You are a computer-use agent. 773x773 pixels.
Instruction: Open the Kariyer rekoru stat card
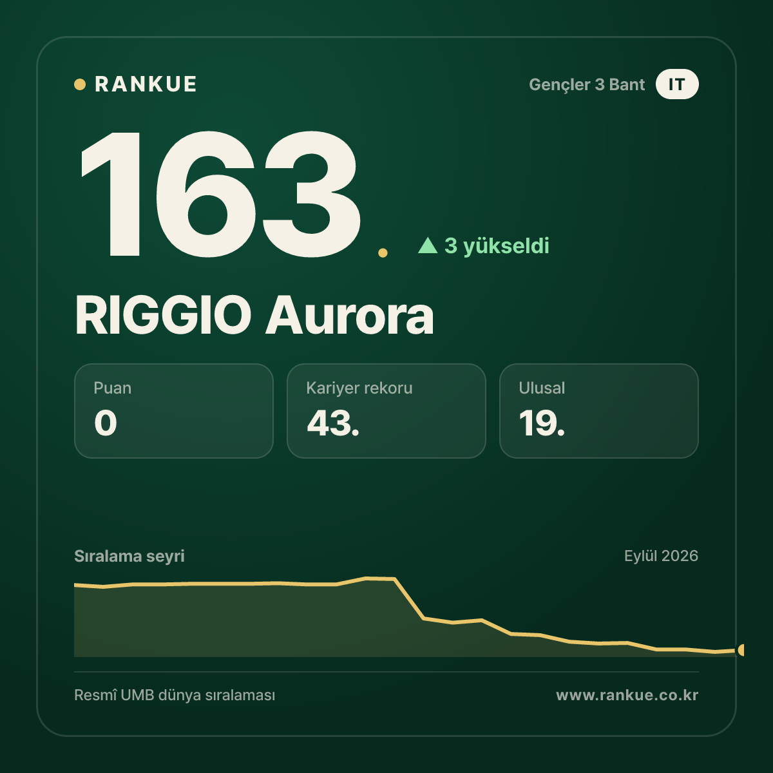(x=386, y=411)
